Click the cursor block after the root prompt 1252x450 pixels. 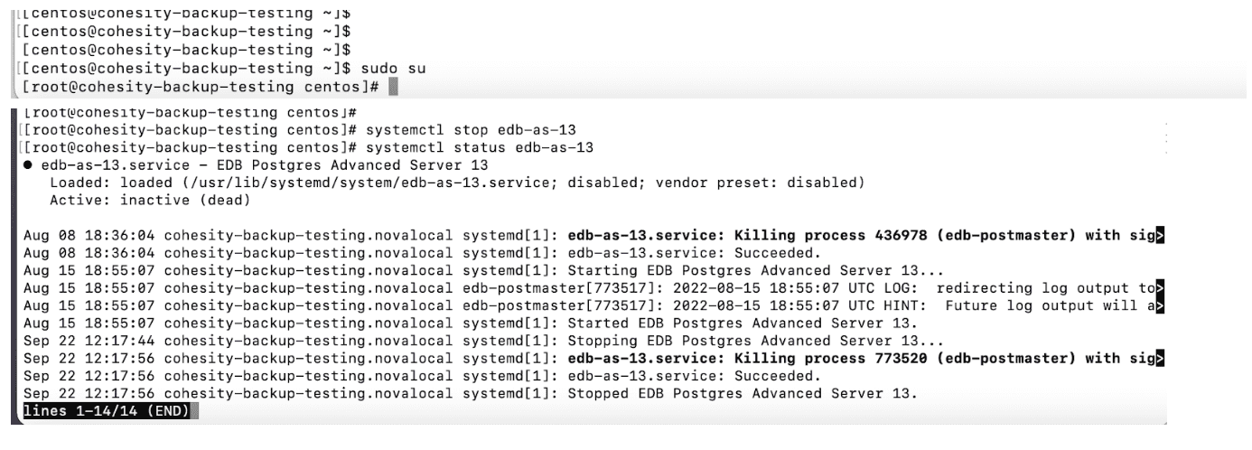pyautogui.click(x=393, y=87)
